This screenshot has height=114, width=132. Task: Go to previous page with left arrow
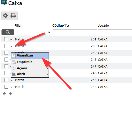pos(4,94)
